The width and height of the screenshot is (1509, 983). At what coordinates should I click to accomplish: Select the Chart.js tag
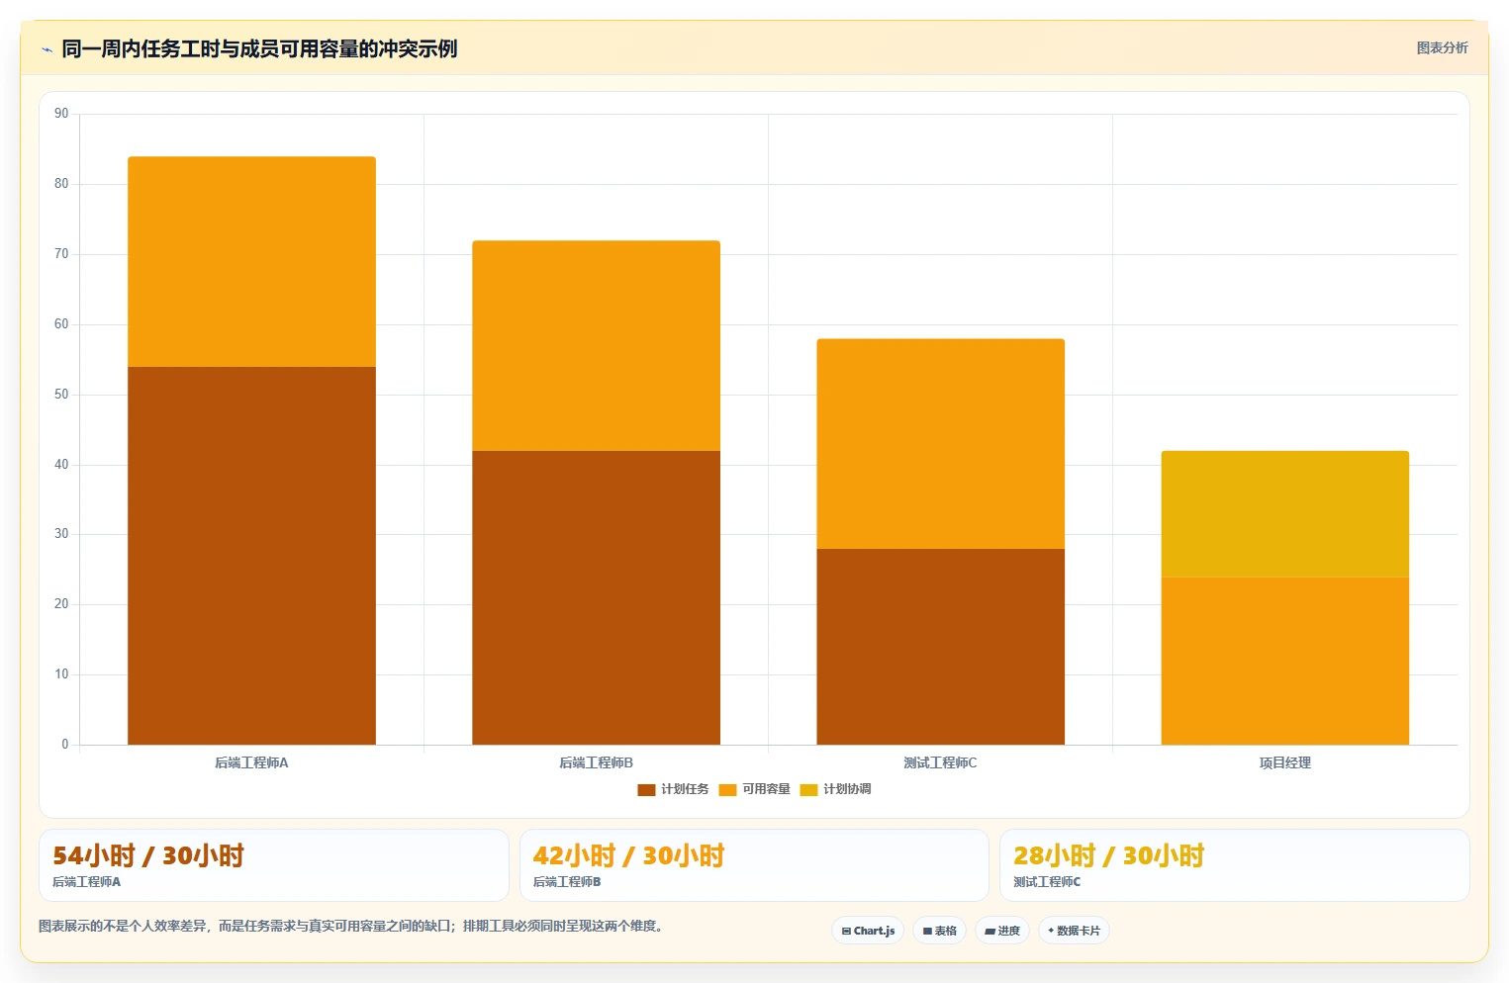868,931
